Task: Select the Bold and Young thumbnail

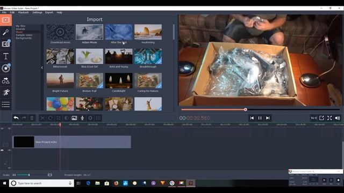Action: click(x=119, y=56)
